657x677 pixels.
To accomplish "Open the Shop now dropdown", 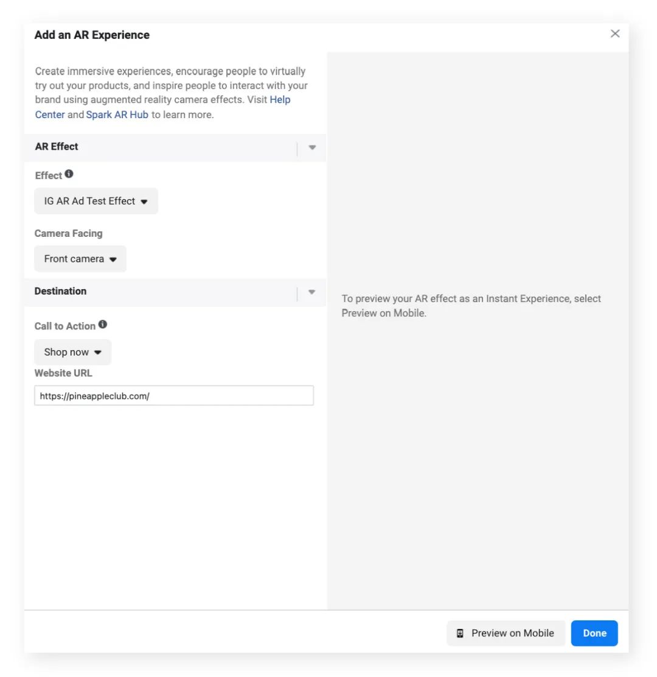I will coord(73,352).
